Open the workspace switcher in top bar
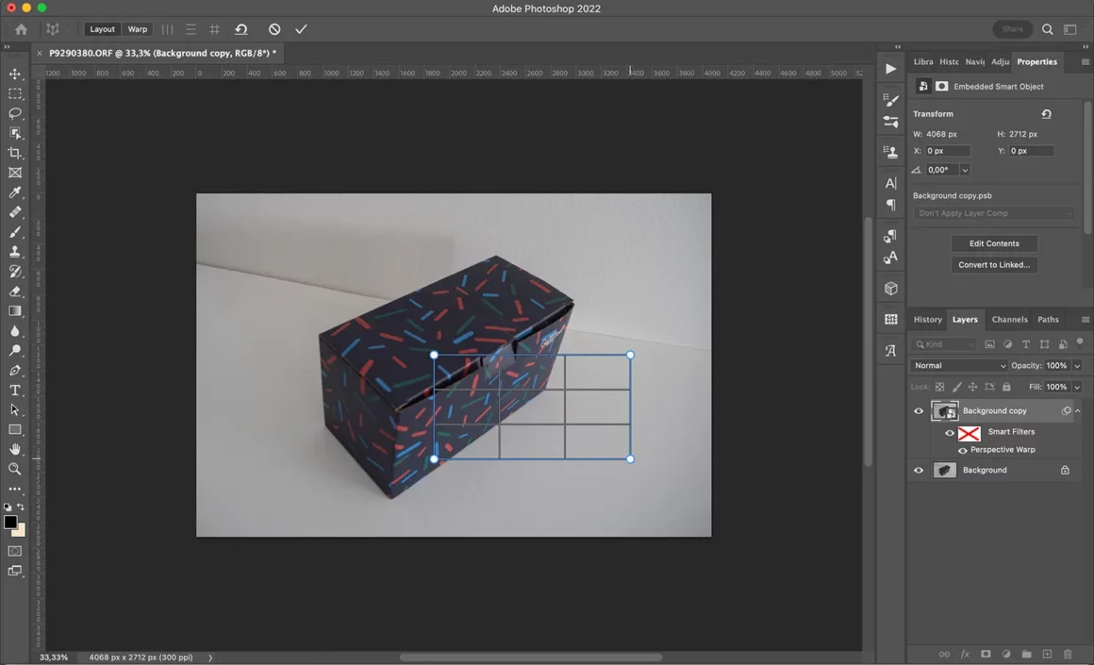The height and width of the screenshot is (665, 1094). (x=1070, y=29)
